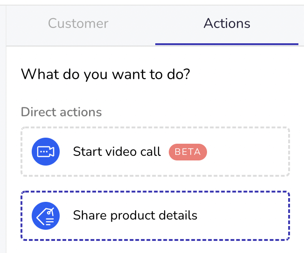Switch to the Customer tab
This screenshot has width=304, height=253.
coord(78,23)
